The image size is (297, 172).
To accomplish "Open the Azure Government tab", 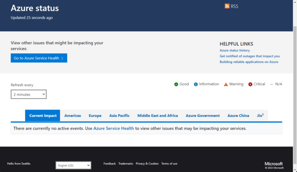I will click(x=203, y=116).
